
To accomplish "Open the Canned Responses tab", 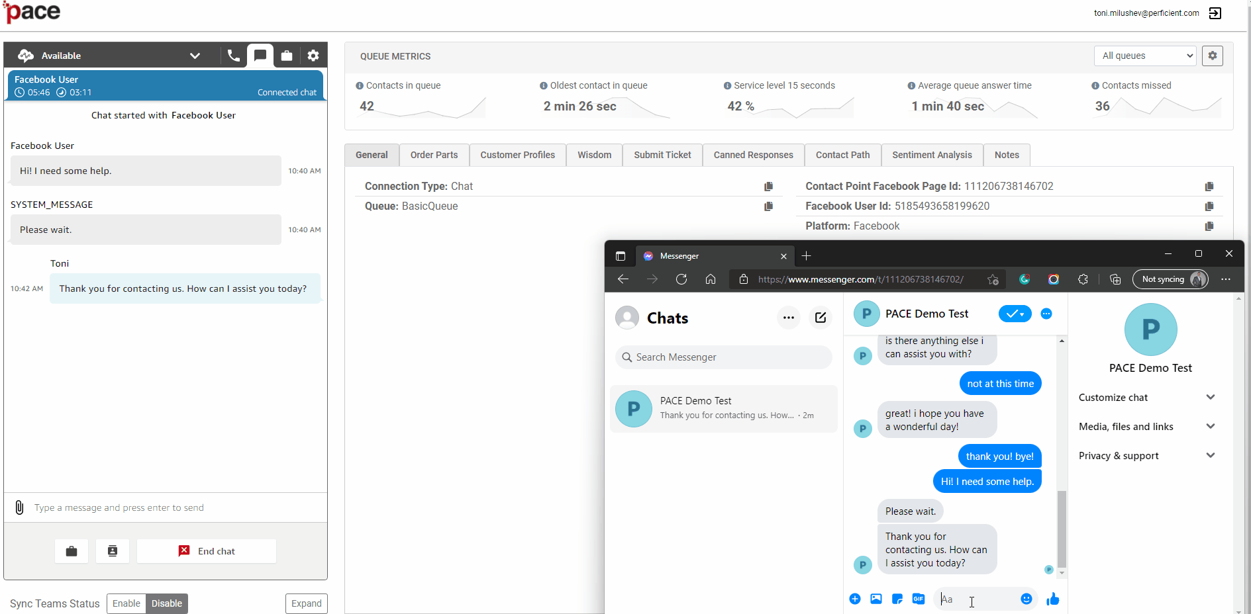I will pyautogui.click(x=754, y=155).
